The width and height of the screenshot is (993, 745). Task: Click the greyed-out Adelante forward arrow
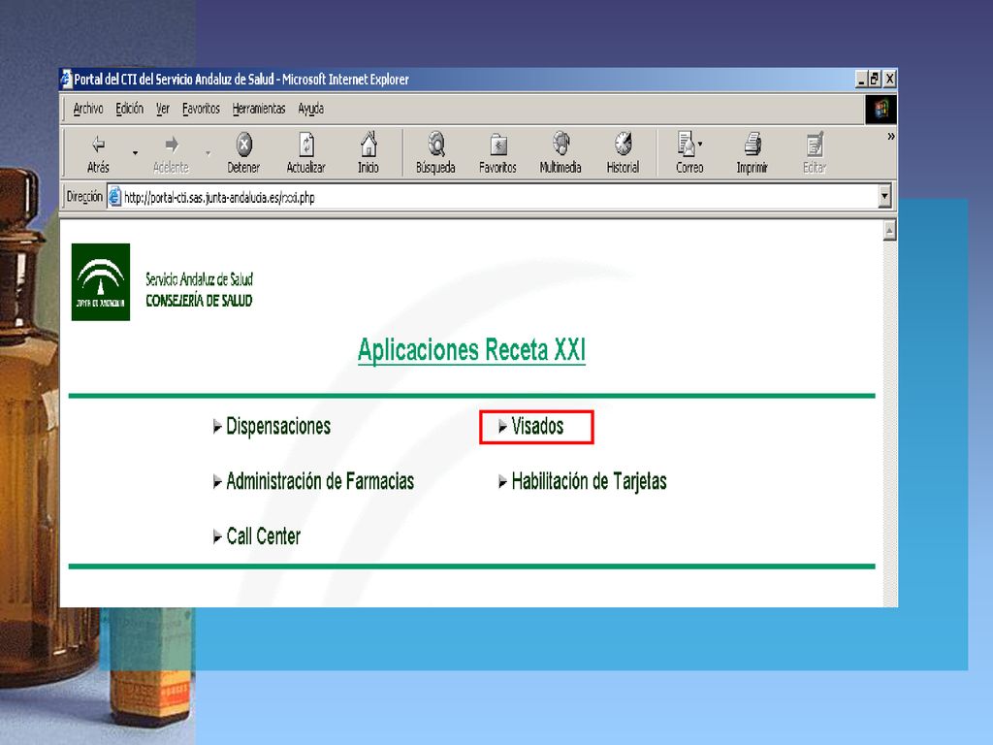pyautogui.click(x=171, y=154)
